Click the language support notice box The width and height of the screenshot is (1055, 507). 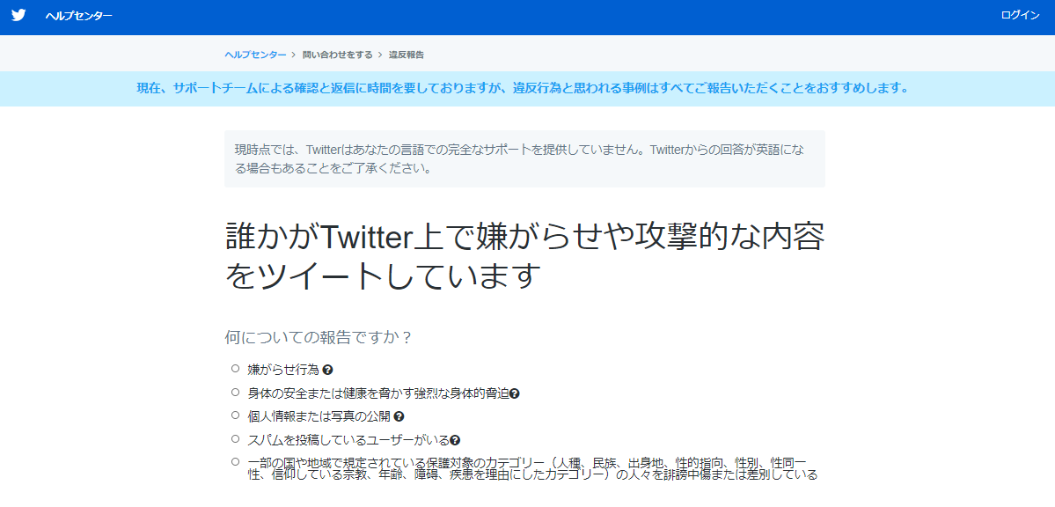pos(524,159)
